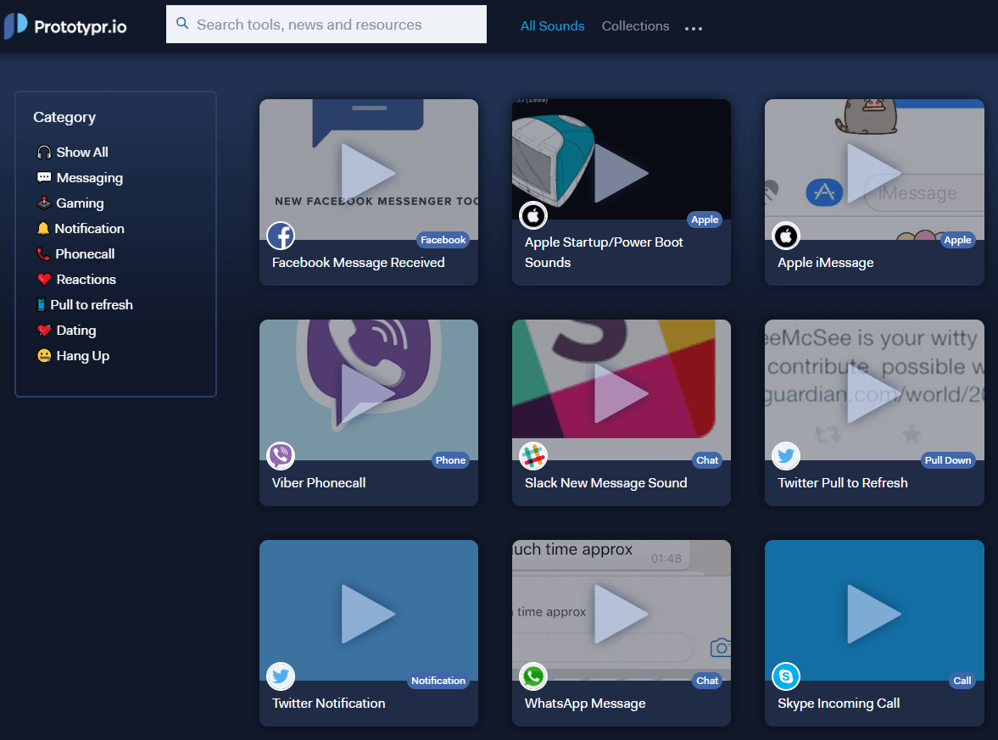Viewport: 998px width, 740px height.
Task: Click the Prototypr.io logo
Action: tap(65, 26)
